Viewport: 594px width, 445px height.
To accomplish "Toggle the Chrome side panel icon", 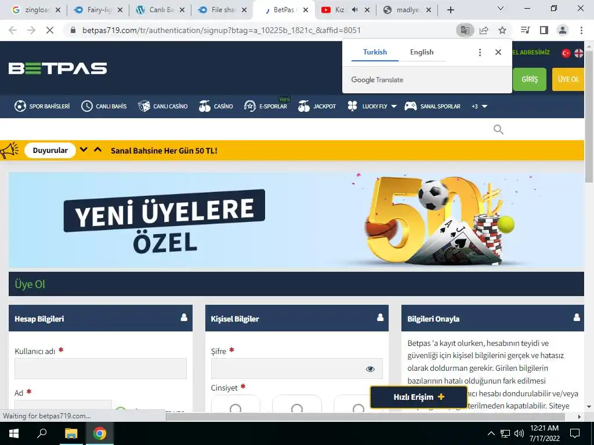I will [x=544, y=30].
